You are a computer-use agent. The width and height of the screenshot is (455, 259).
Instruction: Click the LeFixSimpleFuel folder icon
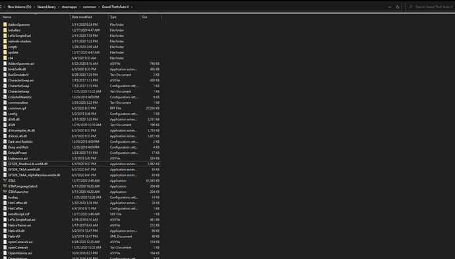[5, 36]
